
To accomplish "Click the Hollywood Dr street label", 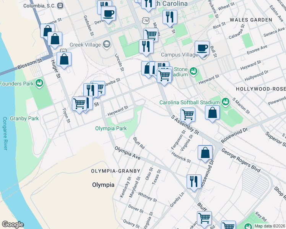I will (257, 76).
